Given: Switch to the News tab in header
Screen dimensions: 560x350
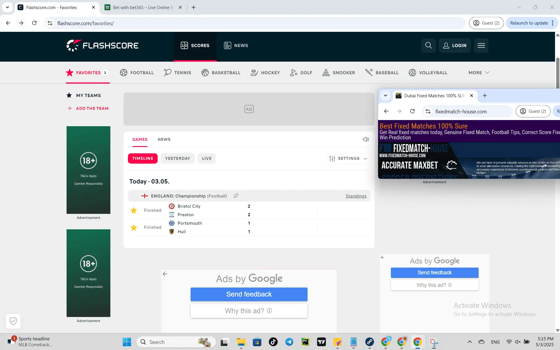Looking at the screenshot, I should coord(236,45).
